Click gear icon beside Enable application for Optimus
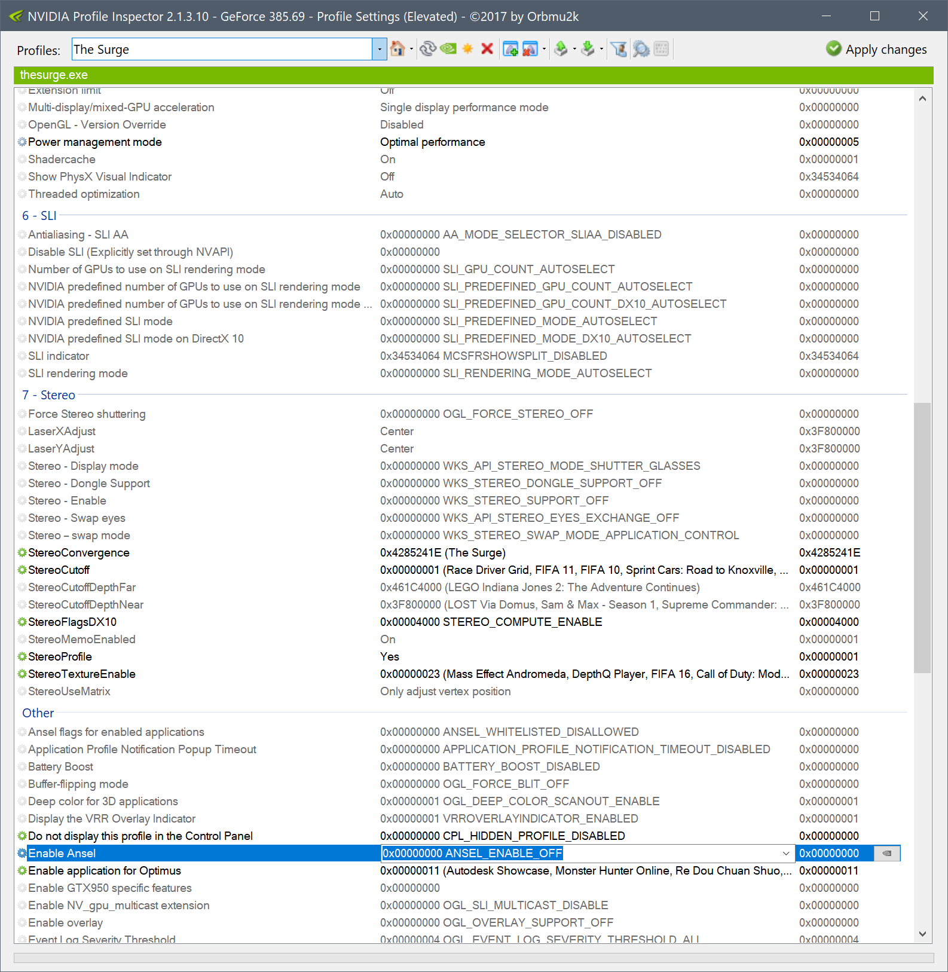 [x=22, y=870]
